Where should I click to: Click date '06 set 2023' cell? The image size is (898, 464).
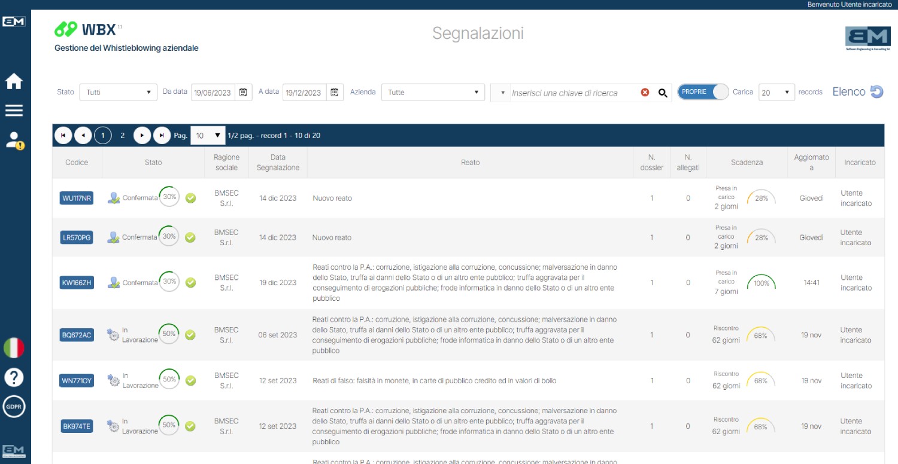pyautogui.click(x=278, y=335)
